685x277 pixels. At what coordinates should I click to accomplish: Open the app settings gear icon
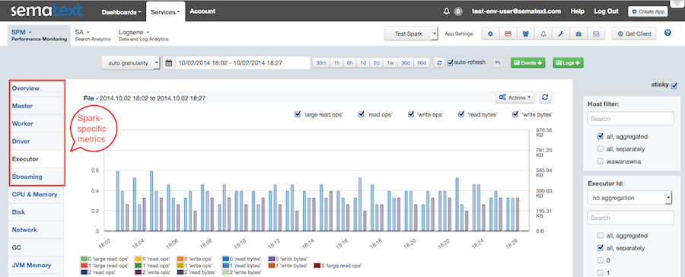click(x=490, y=34)
